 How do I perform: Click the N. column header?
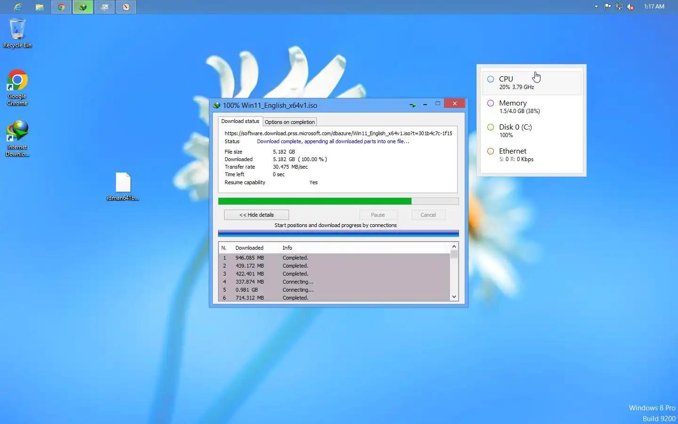point(225,248)
